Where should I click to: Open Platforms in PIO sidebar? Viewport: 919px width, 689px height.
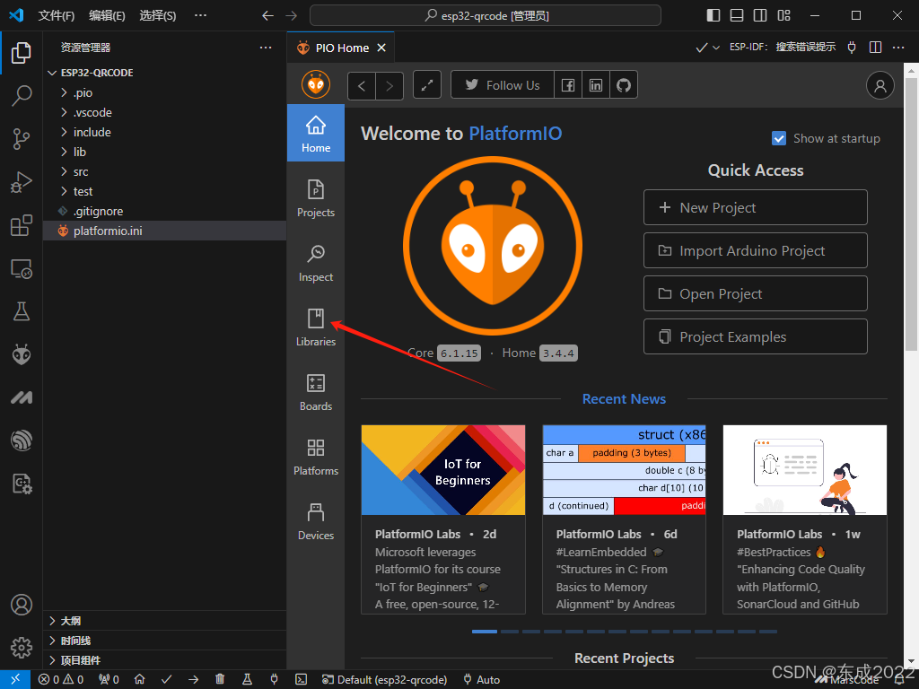pos(316,457)
